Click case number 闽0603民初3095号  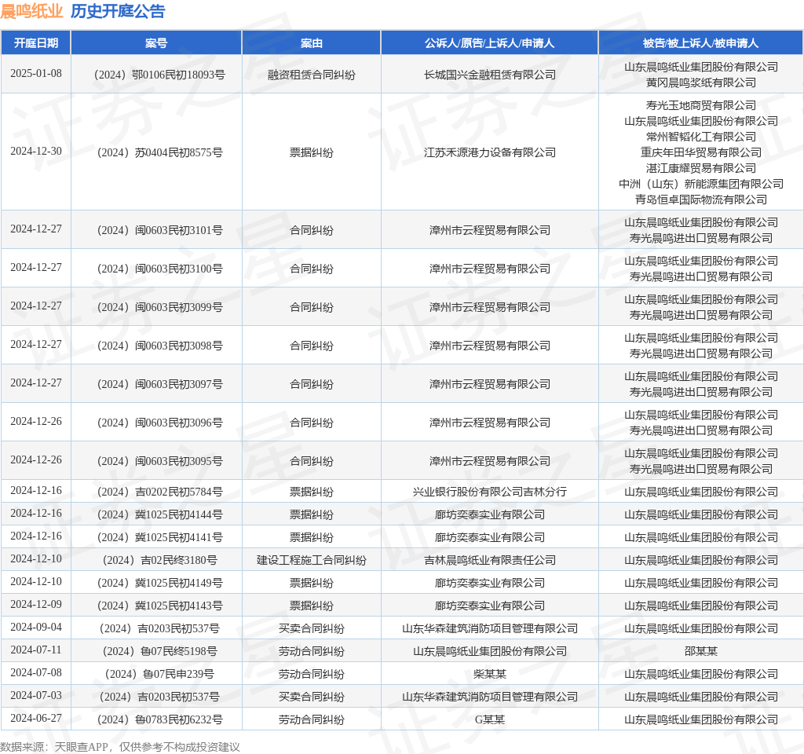click(x=159, y=461)
